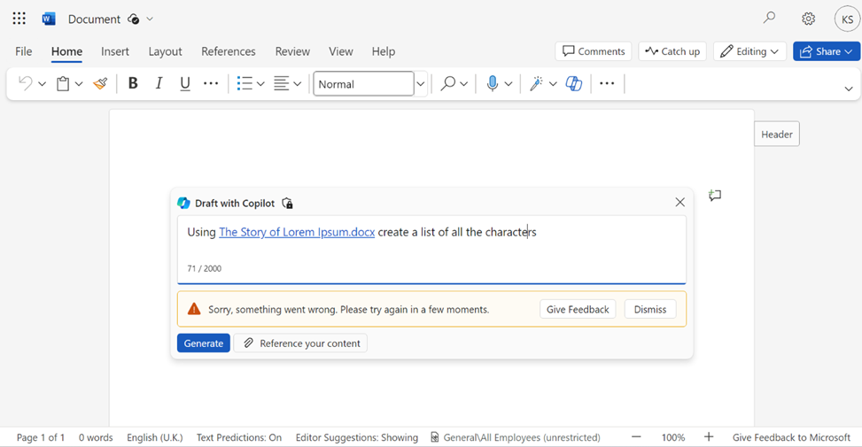Switch to the View tab

coord(341,51)
